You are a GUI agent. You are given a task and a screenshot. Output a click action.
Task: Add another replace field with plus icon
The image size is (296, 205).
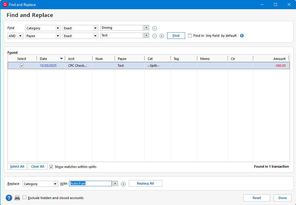coord(123,184)
